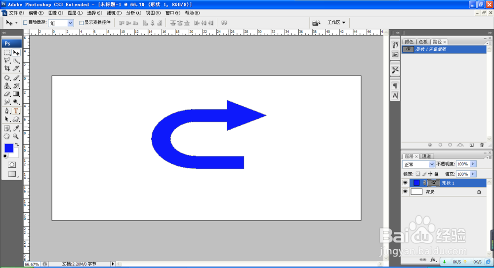
Task: Switch to the 颜色 tab
Action: coord(409,42)
